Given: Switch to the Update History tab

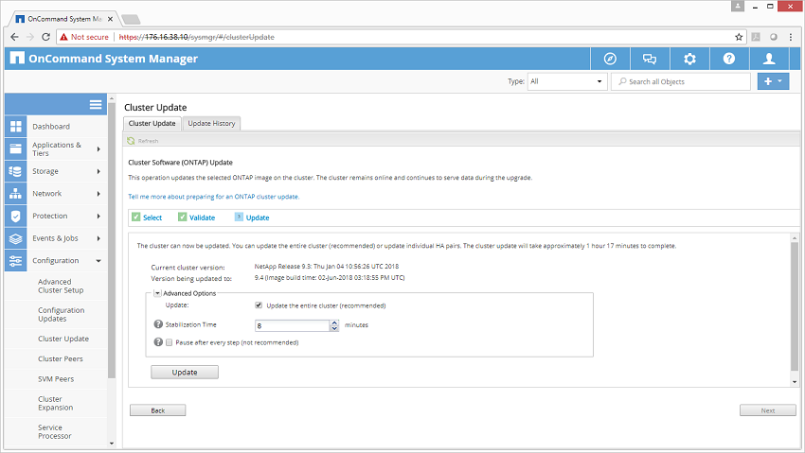Looking at the screenshot, I should tap(211, 123).
